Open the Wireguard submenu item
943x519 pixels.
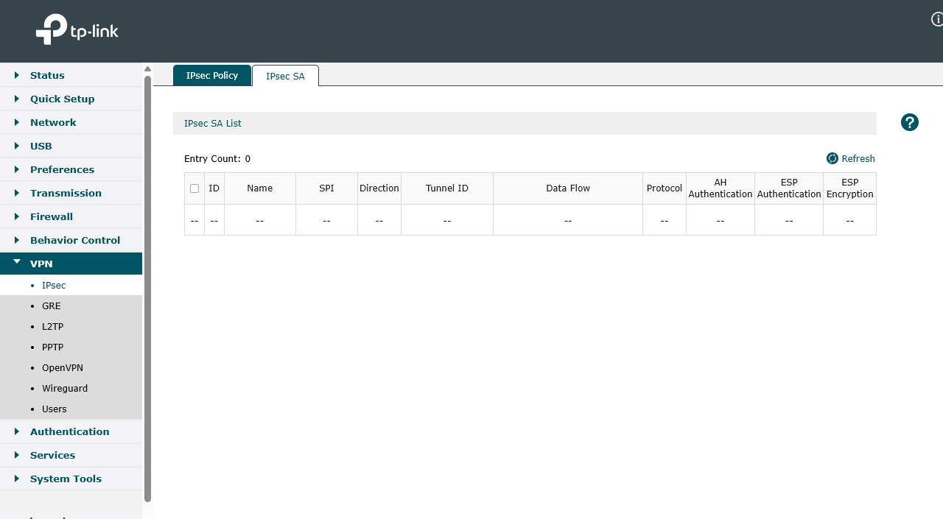click(x=71, y=388)
